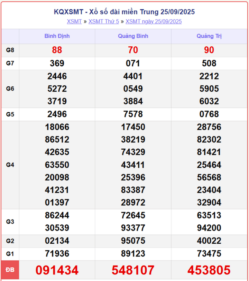Select G2 number 02134
This screenshot has width=249, height=281.
coord(57,241)
